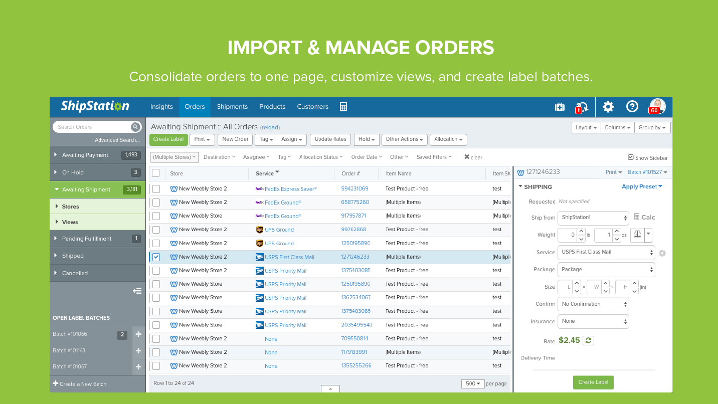This screenshot has width=718, height=404.
Task: Click the scale icon next to Weight
Action: tap(637, 235)
